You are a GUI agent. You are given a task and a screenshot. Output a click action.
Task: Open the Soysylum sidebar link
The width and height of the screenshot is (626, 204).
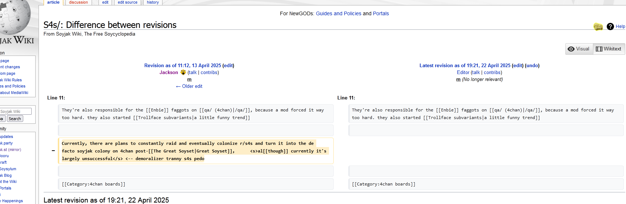pos(8,169)
